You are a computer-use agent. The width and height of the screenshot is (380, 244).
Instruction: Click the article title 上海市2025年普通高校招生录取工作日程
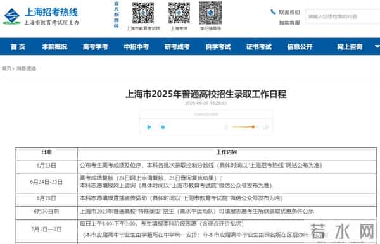206,94
